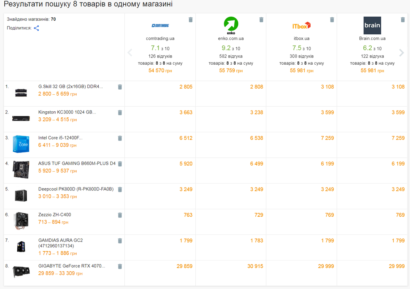
Task: Open ASUS TUF GAMING B660M-PLUS D4 link
Action: (x=77, y=163)
